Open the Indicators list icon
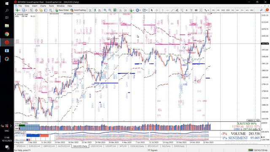This screenshot has width=270, height=152. click(131, 10)
